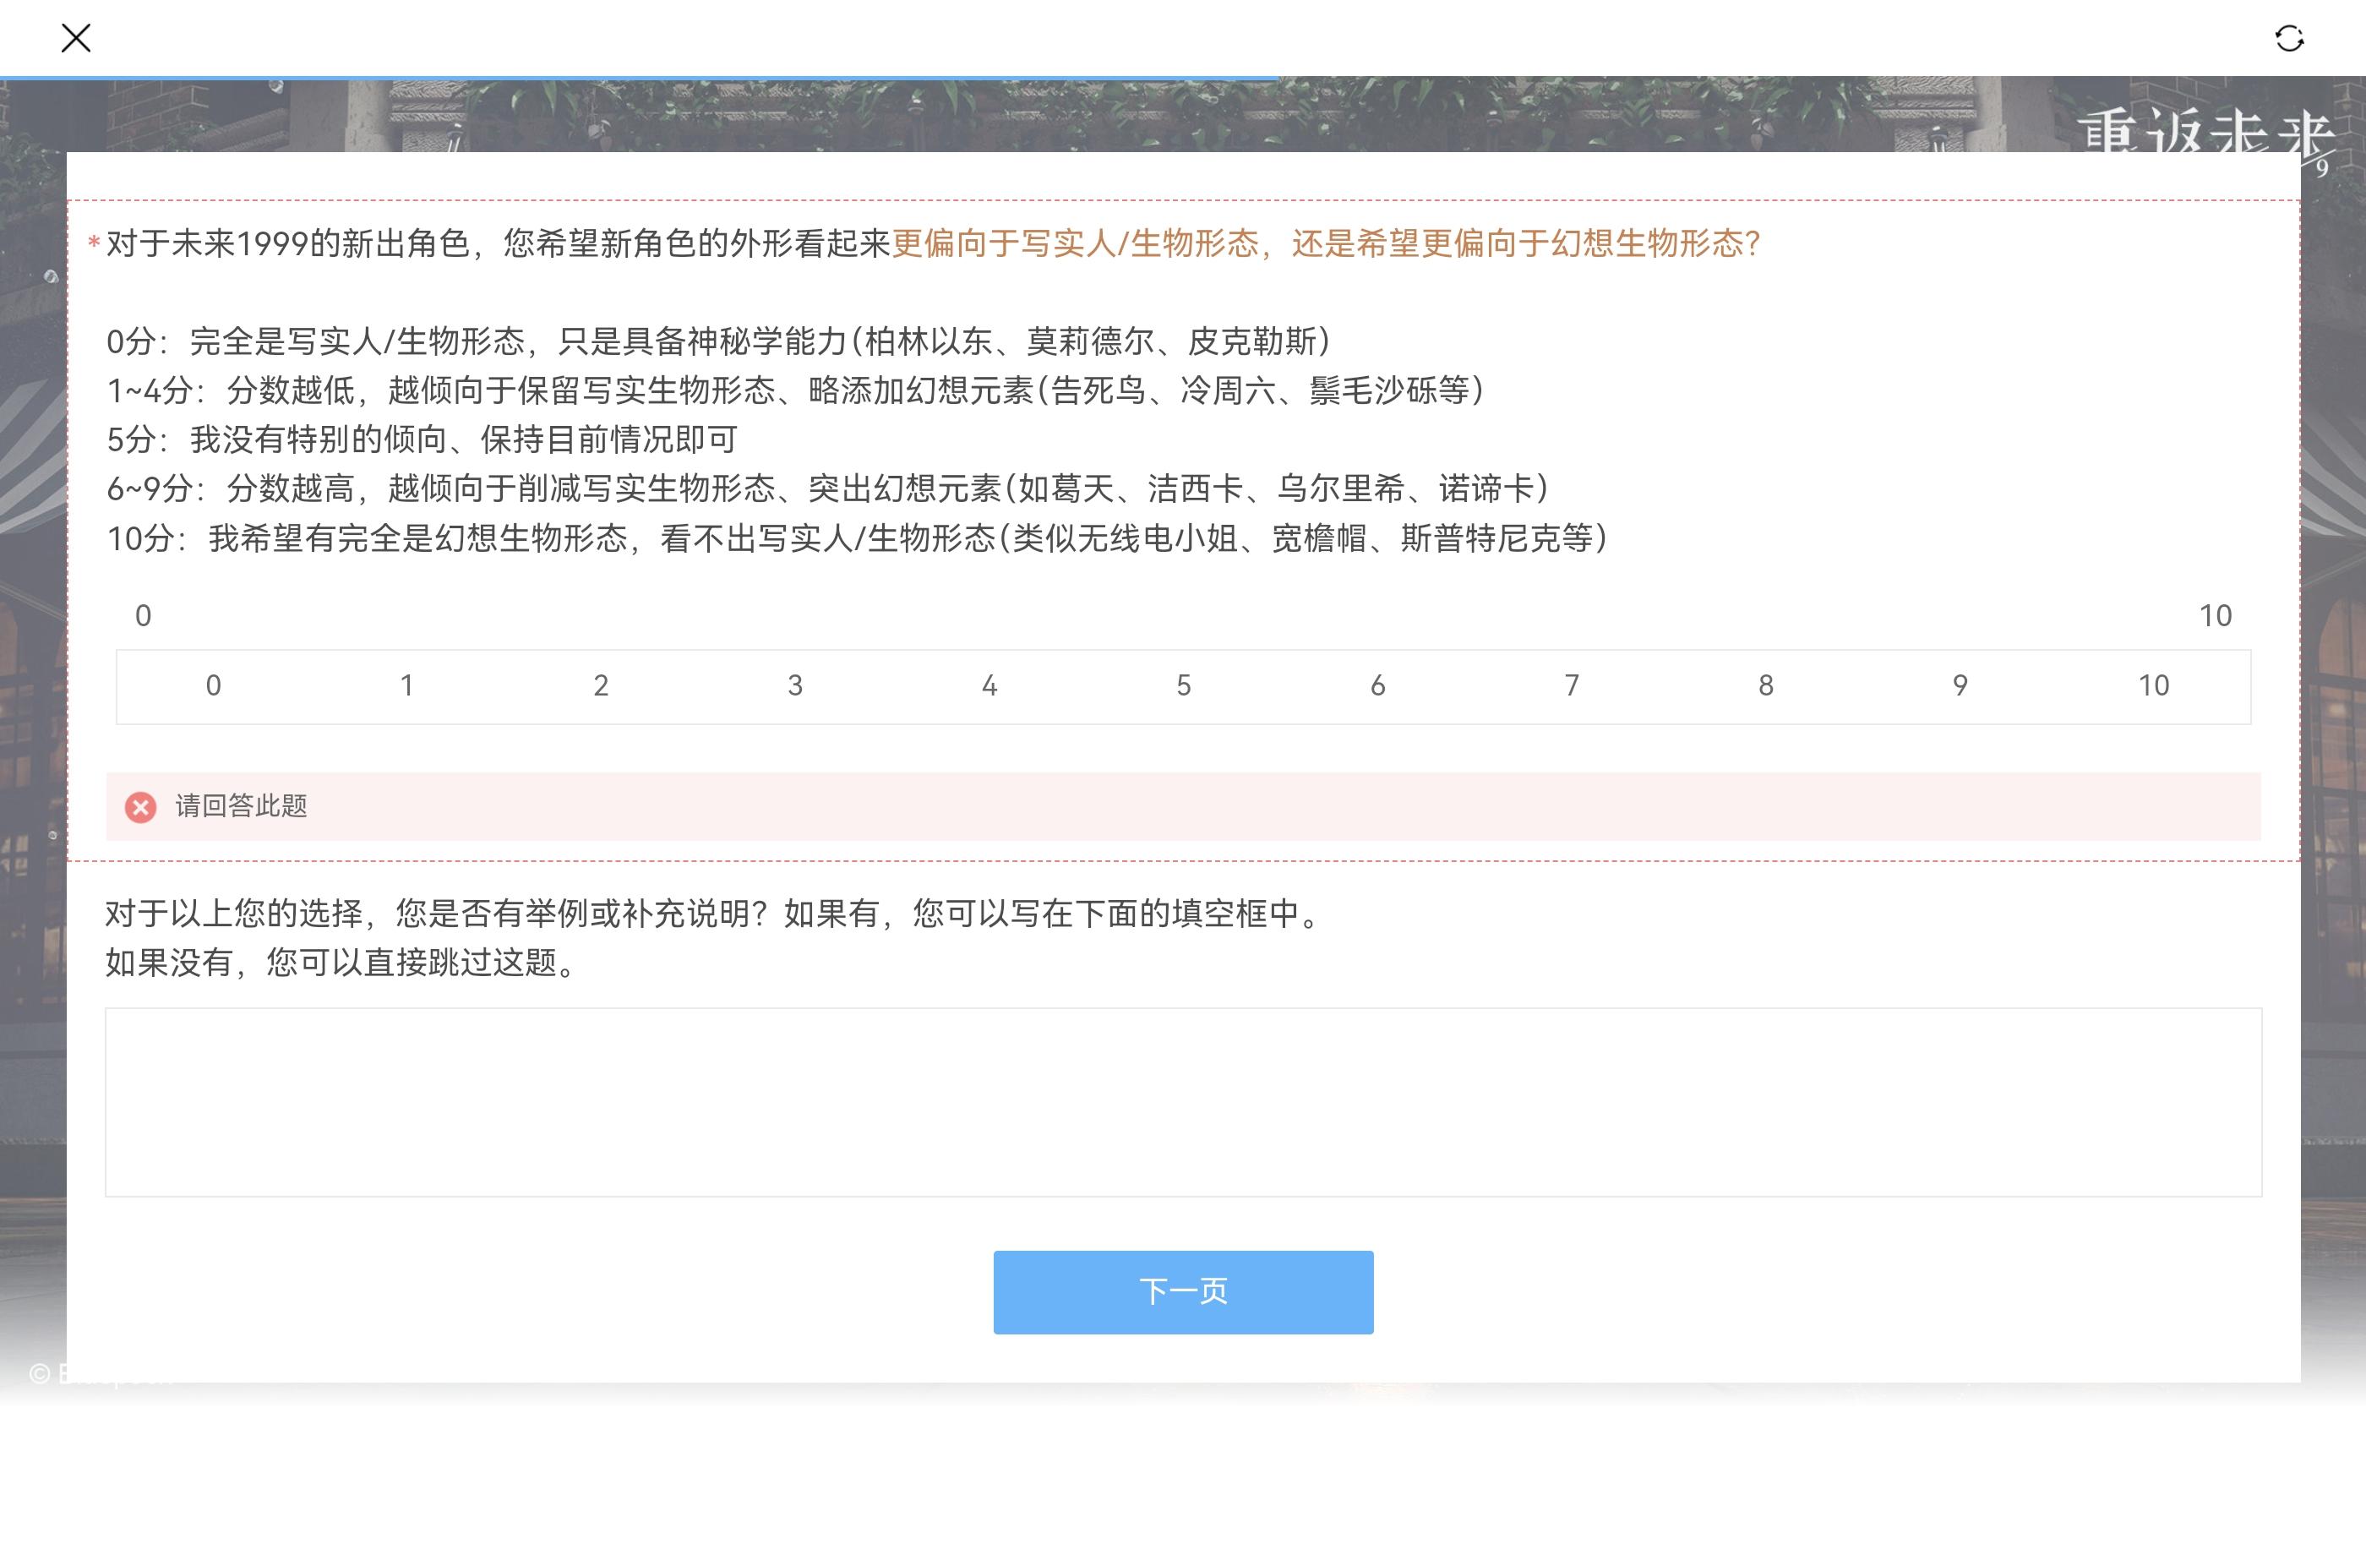2366x1555 pixels.
Task: Click the red error icon
Action: pos(140,806)
